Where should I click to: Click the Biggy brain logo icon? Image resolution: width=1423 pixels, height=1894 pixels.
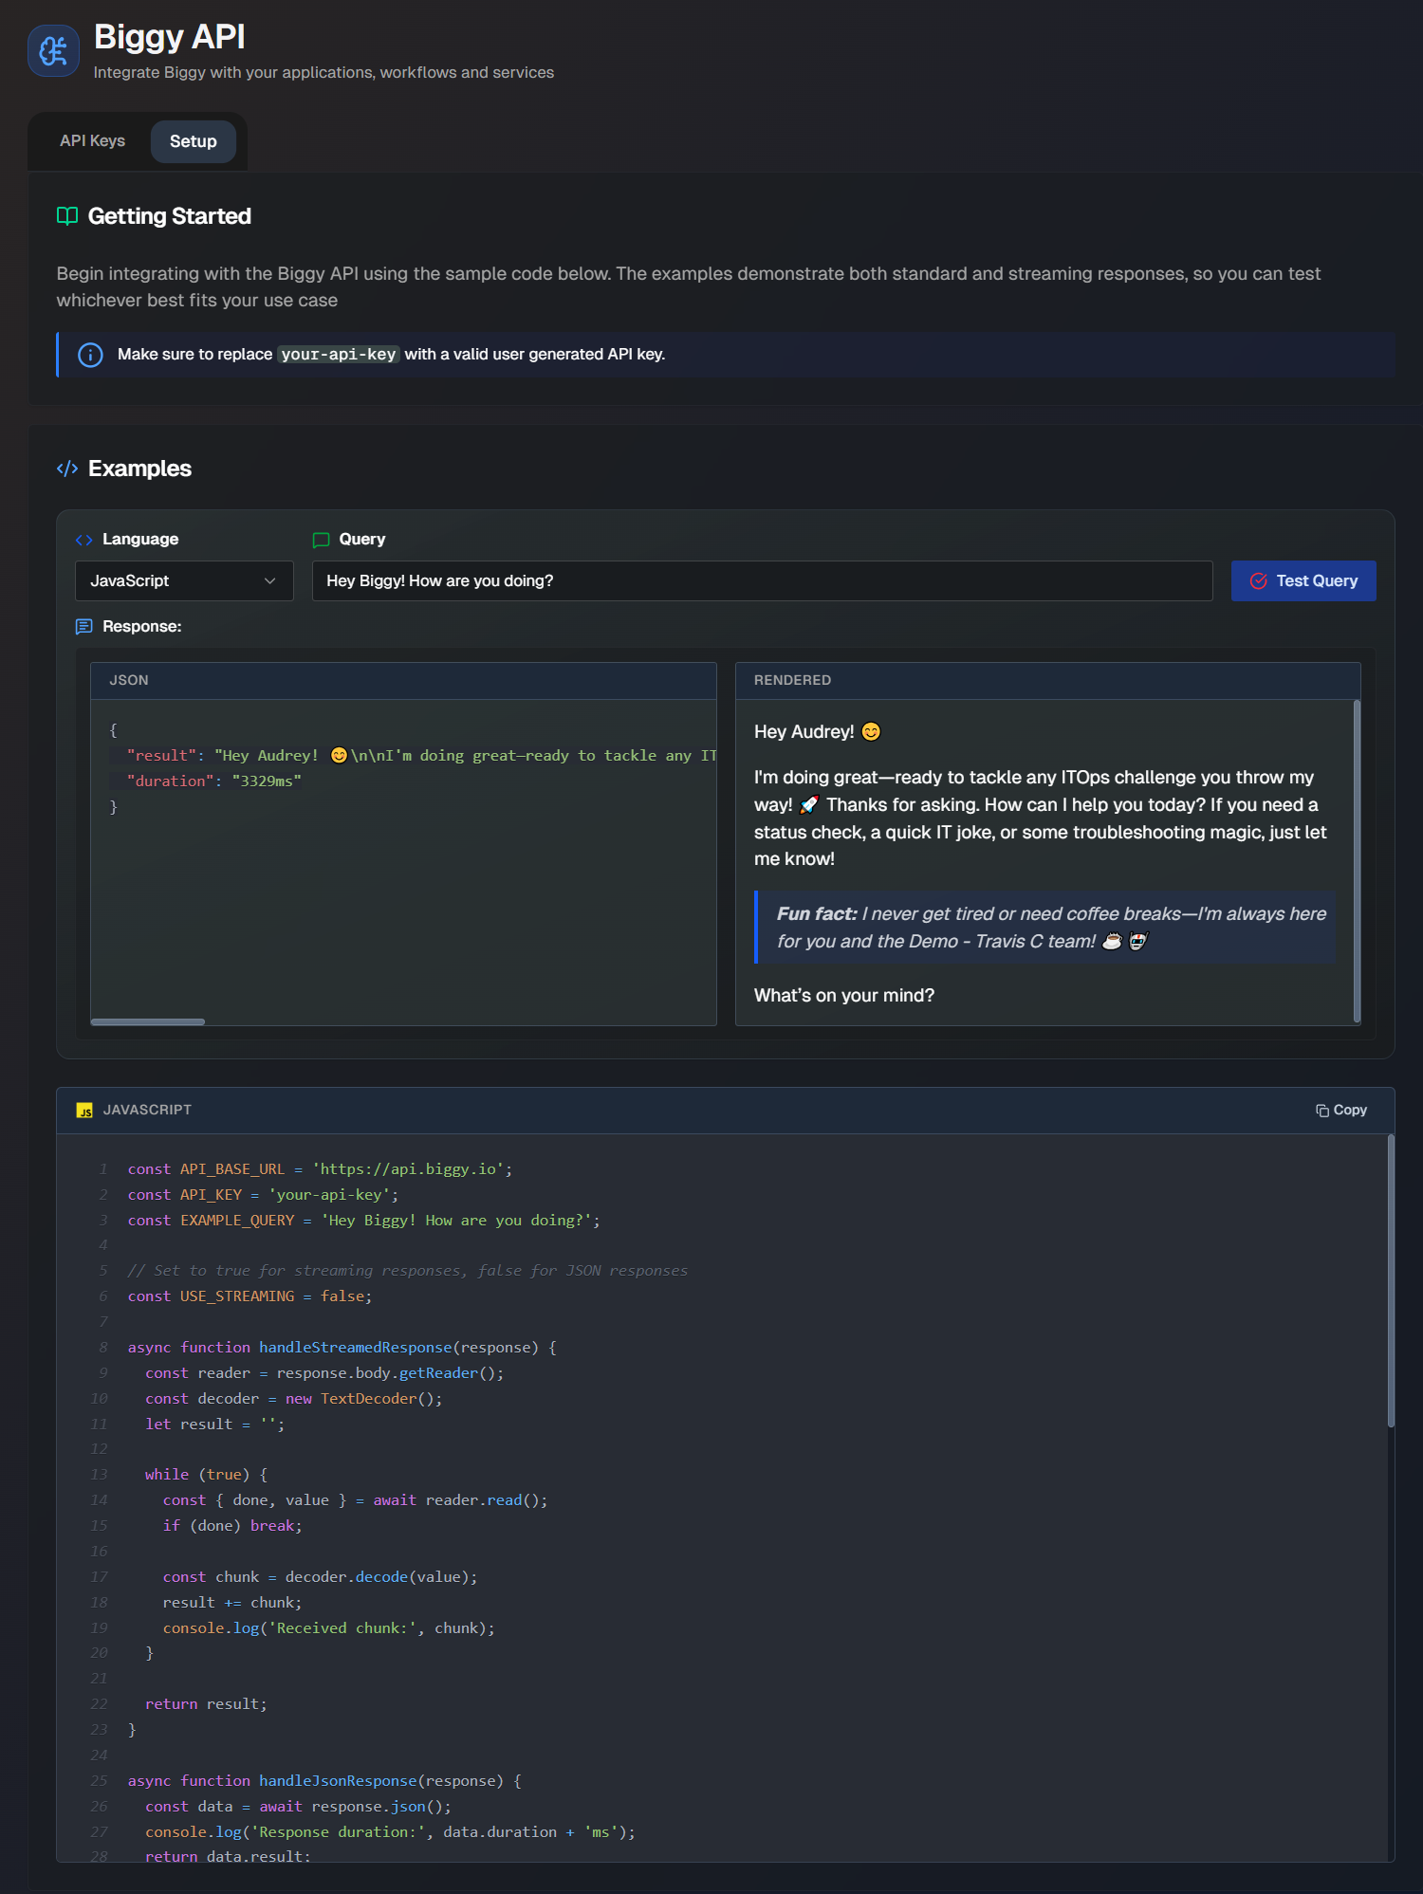click(53, 51)
